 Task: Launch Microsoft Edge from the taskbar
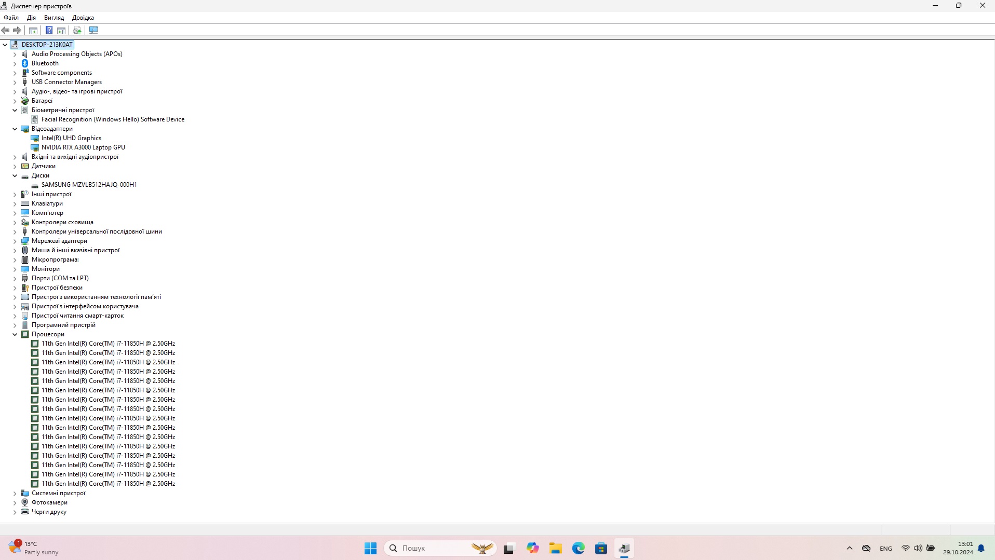coord(578,548)
